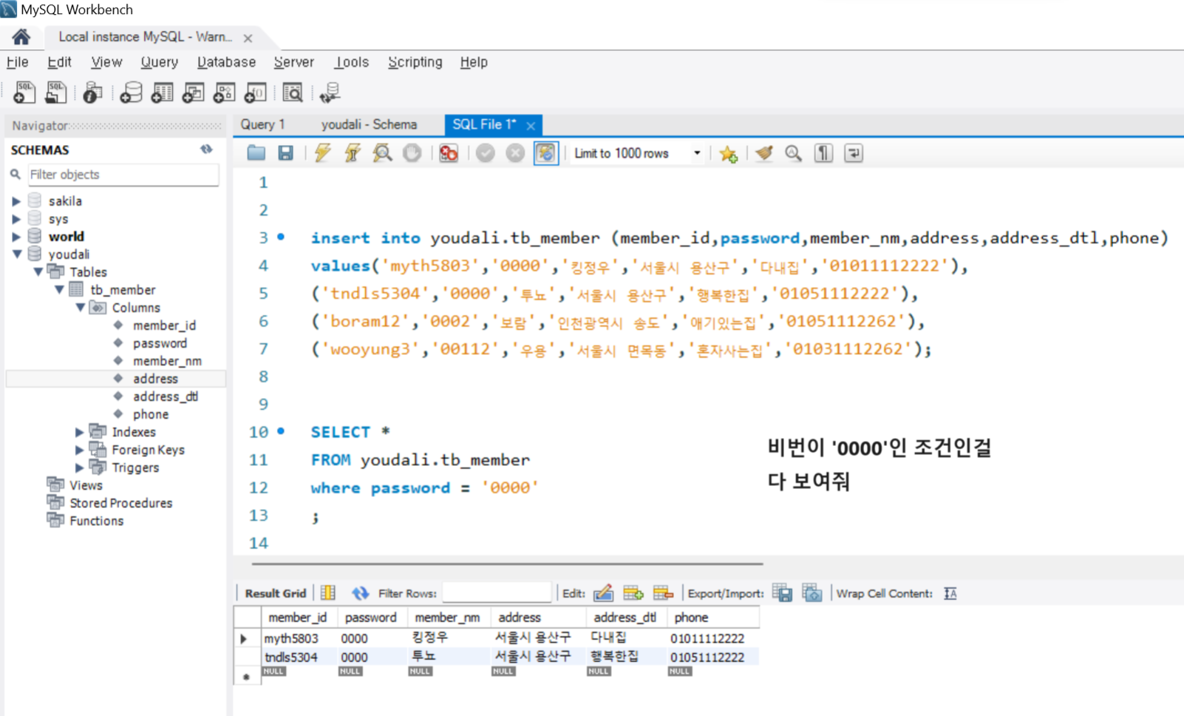Edit current row icon in result toolbar
Viewport: 1184px width, 716px height.
pyautogui.click(x=603, y=593)
